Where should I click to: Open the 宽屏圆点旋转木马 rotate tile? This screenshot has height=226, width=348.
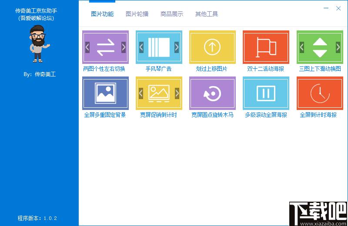pyautogui.click(x=212, y=93)
